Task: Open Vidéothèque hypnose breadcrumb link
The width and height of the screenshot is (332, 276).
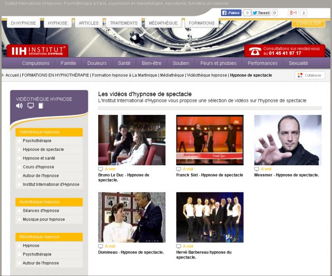Action: click(x=207, y=75)
